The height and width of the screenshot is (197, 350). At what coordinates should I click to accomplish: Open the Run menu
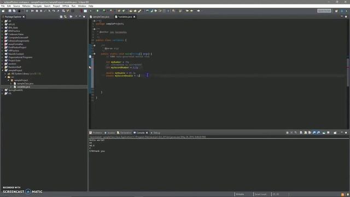[73, 6]
